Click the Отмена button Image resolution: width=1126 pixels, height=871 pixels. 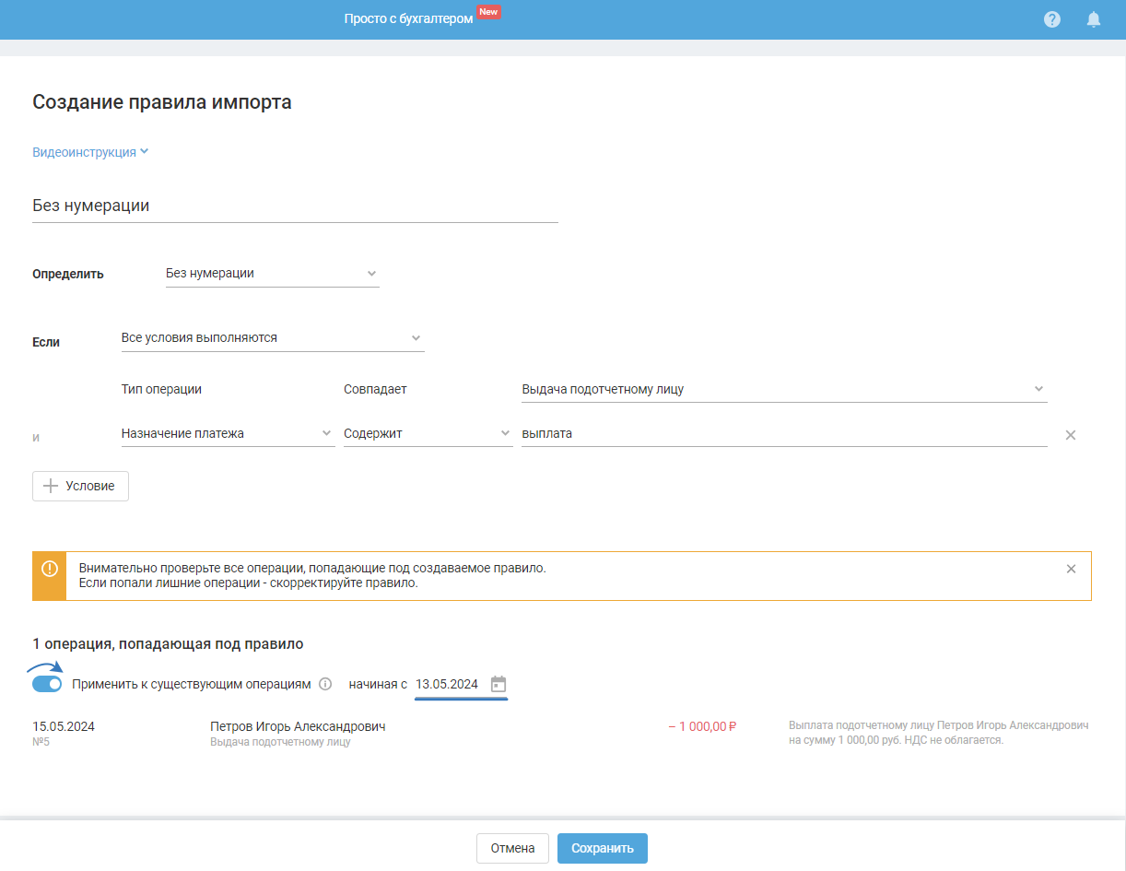[512, 848]
